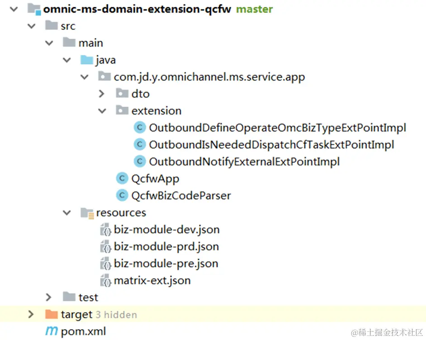Click the QcfwApp class icon

[x=122, y=178]
